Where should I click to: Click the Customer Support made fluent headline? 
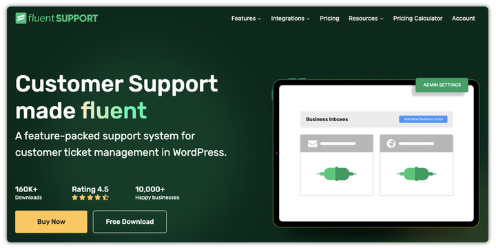[x=116, y=96]
